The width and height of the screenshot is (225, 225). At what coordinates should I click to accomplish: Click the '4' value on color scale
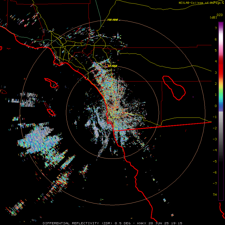[x=216, y=61]
